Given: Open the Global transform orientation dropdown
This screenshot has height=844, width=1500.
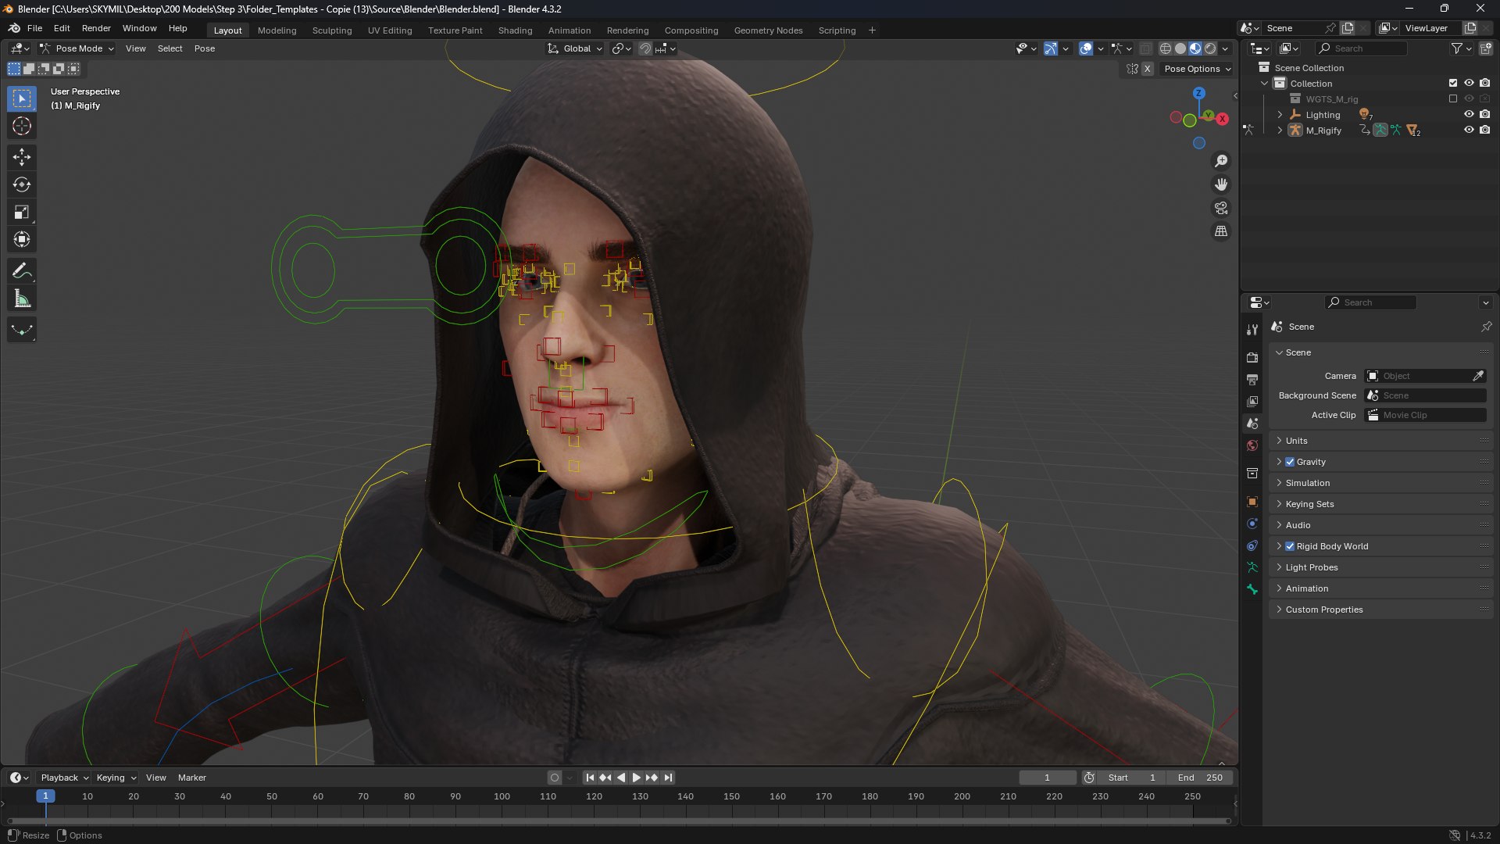Looking at the screenshot, I should [575, 48].
